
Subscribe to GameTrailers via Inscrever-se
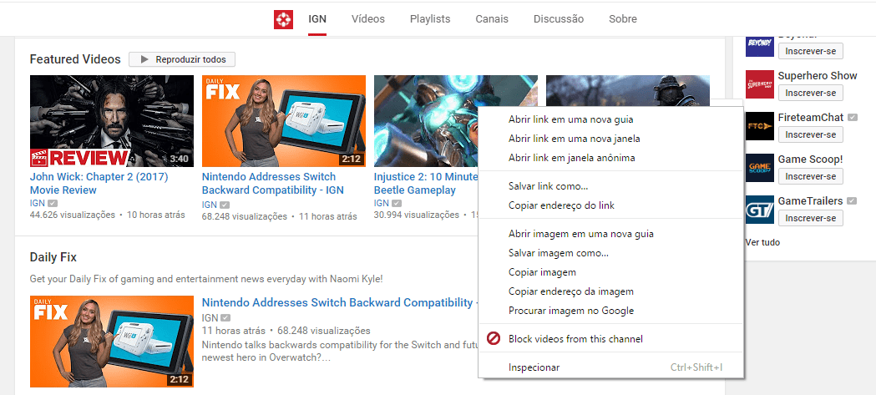click(x=811, y=218)
